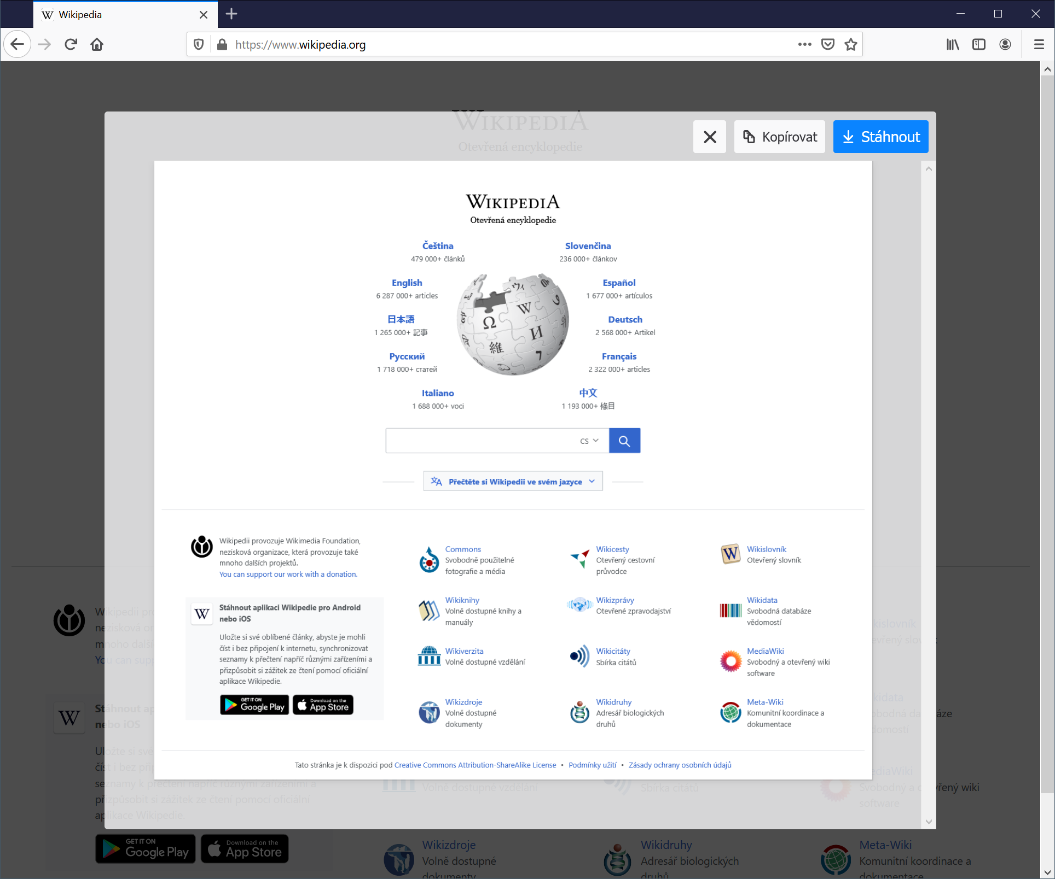The width and height of the screenshot is (1055, 879).
Task: Open the Italiano Wikipedia link
Action: pos(438,393)
